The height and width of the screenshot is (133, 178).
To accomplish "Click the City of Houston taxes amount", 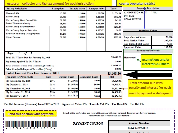I will (x=117, y=37).
